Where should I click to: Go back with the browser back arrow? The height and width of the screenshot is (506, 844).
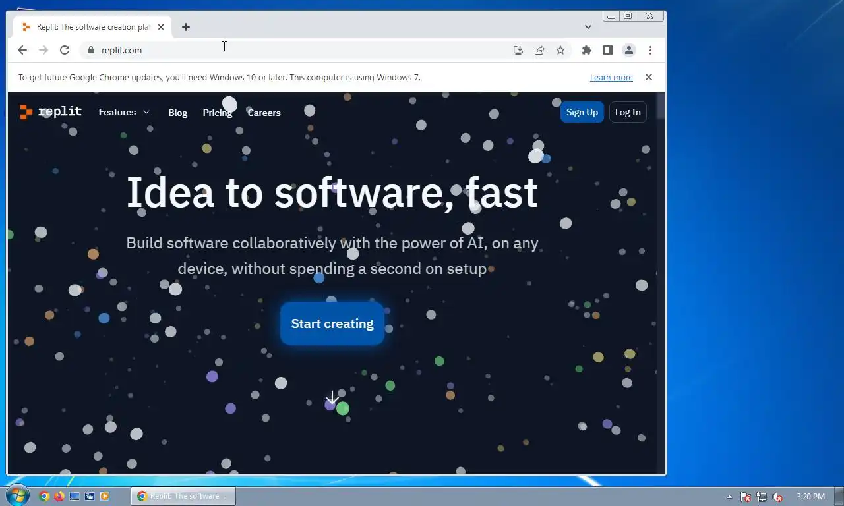[22, 50]
